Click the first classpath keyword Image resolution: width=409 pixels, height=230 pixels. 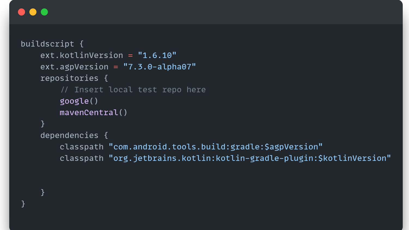[x=82, y=147]
